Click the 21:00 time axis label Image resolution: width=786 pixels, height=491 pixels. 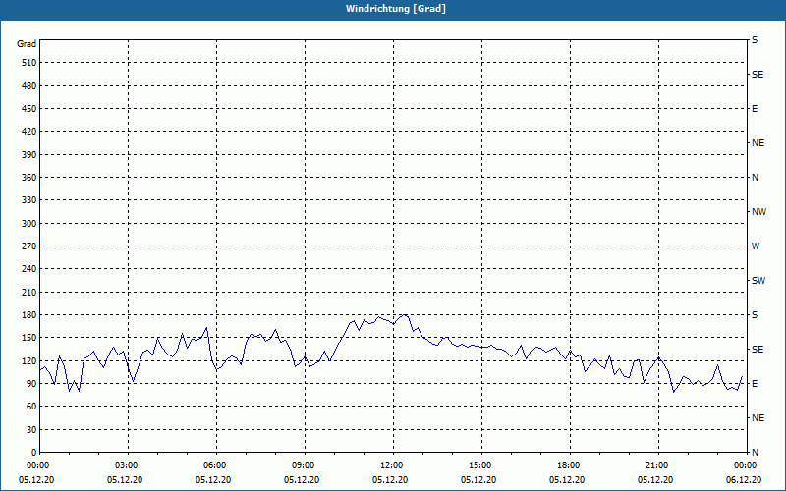click(658, 465)
